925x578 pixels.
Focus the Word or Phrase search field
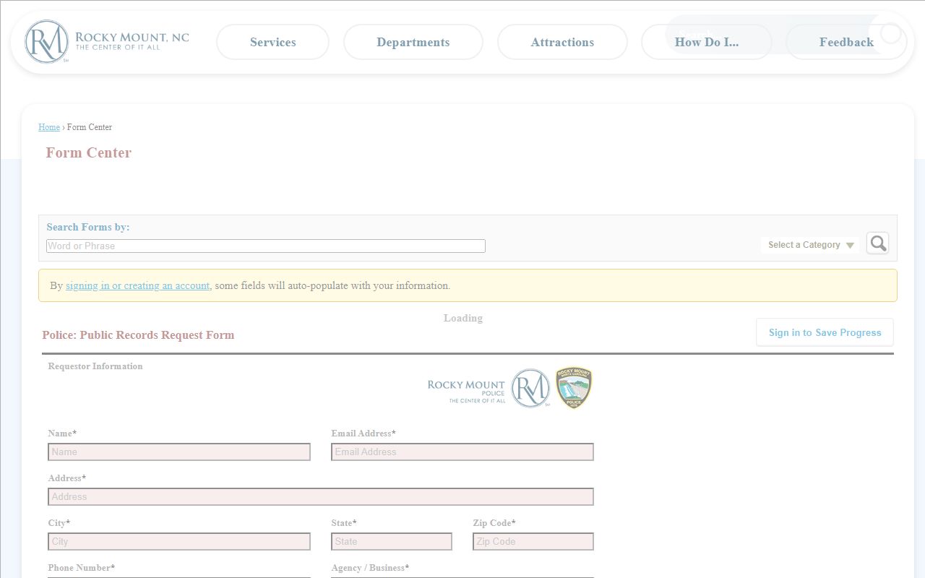[265, 246]
